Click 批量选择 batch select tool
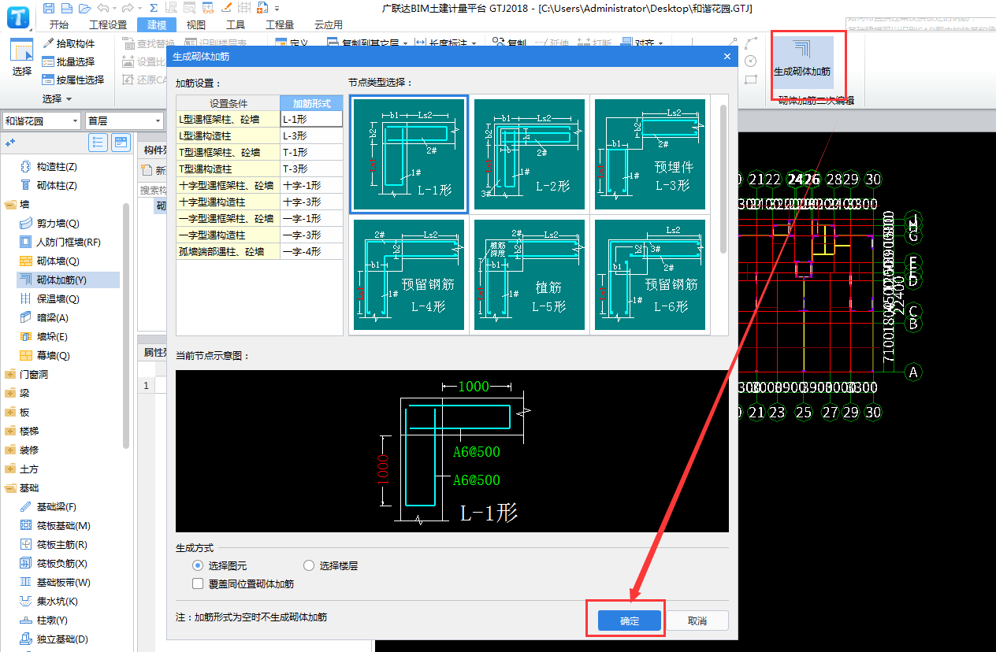Image resolution: width=996 pixels, height=652 pixels. 69,61
